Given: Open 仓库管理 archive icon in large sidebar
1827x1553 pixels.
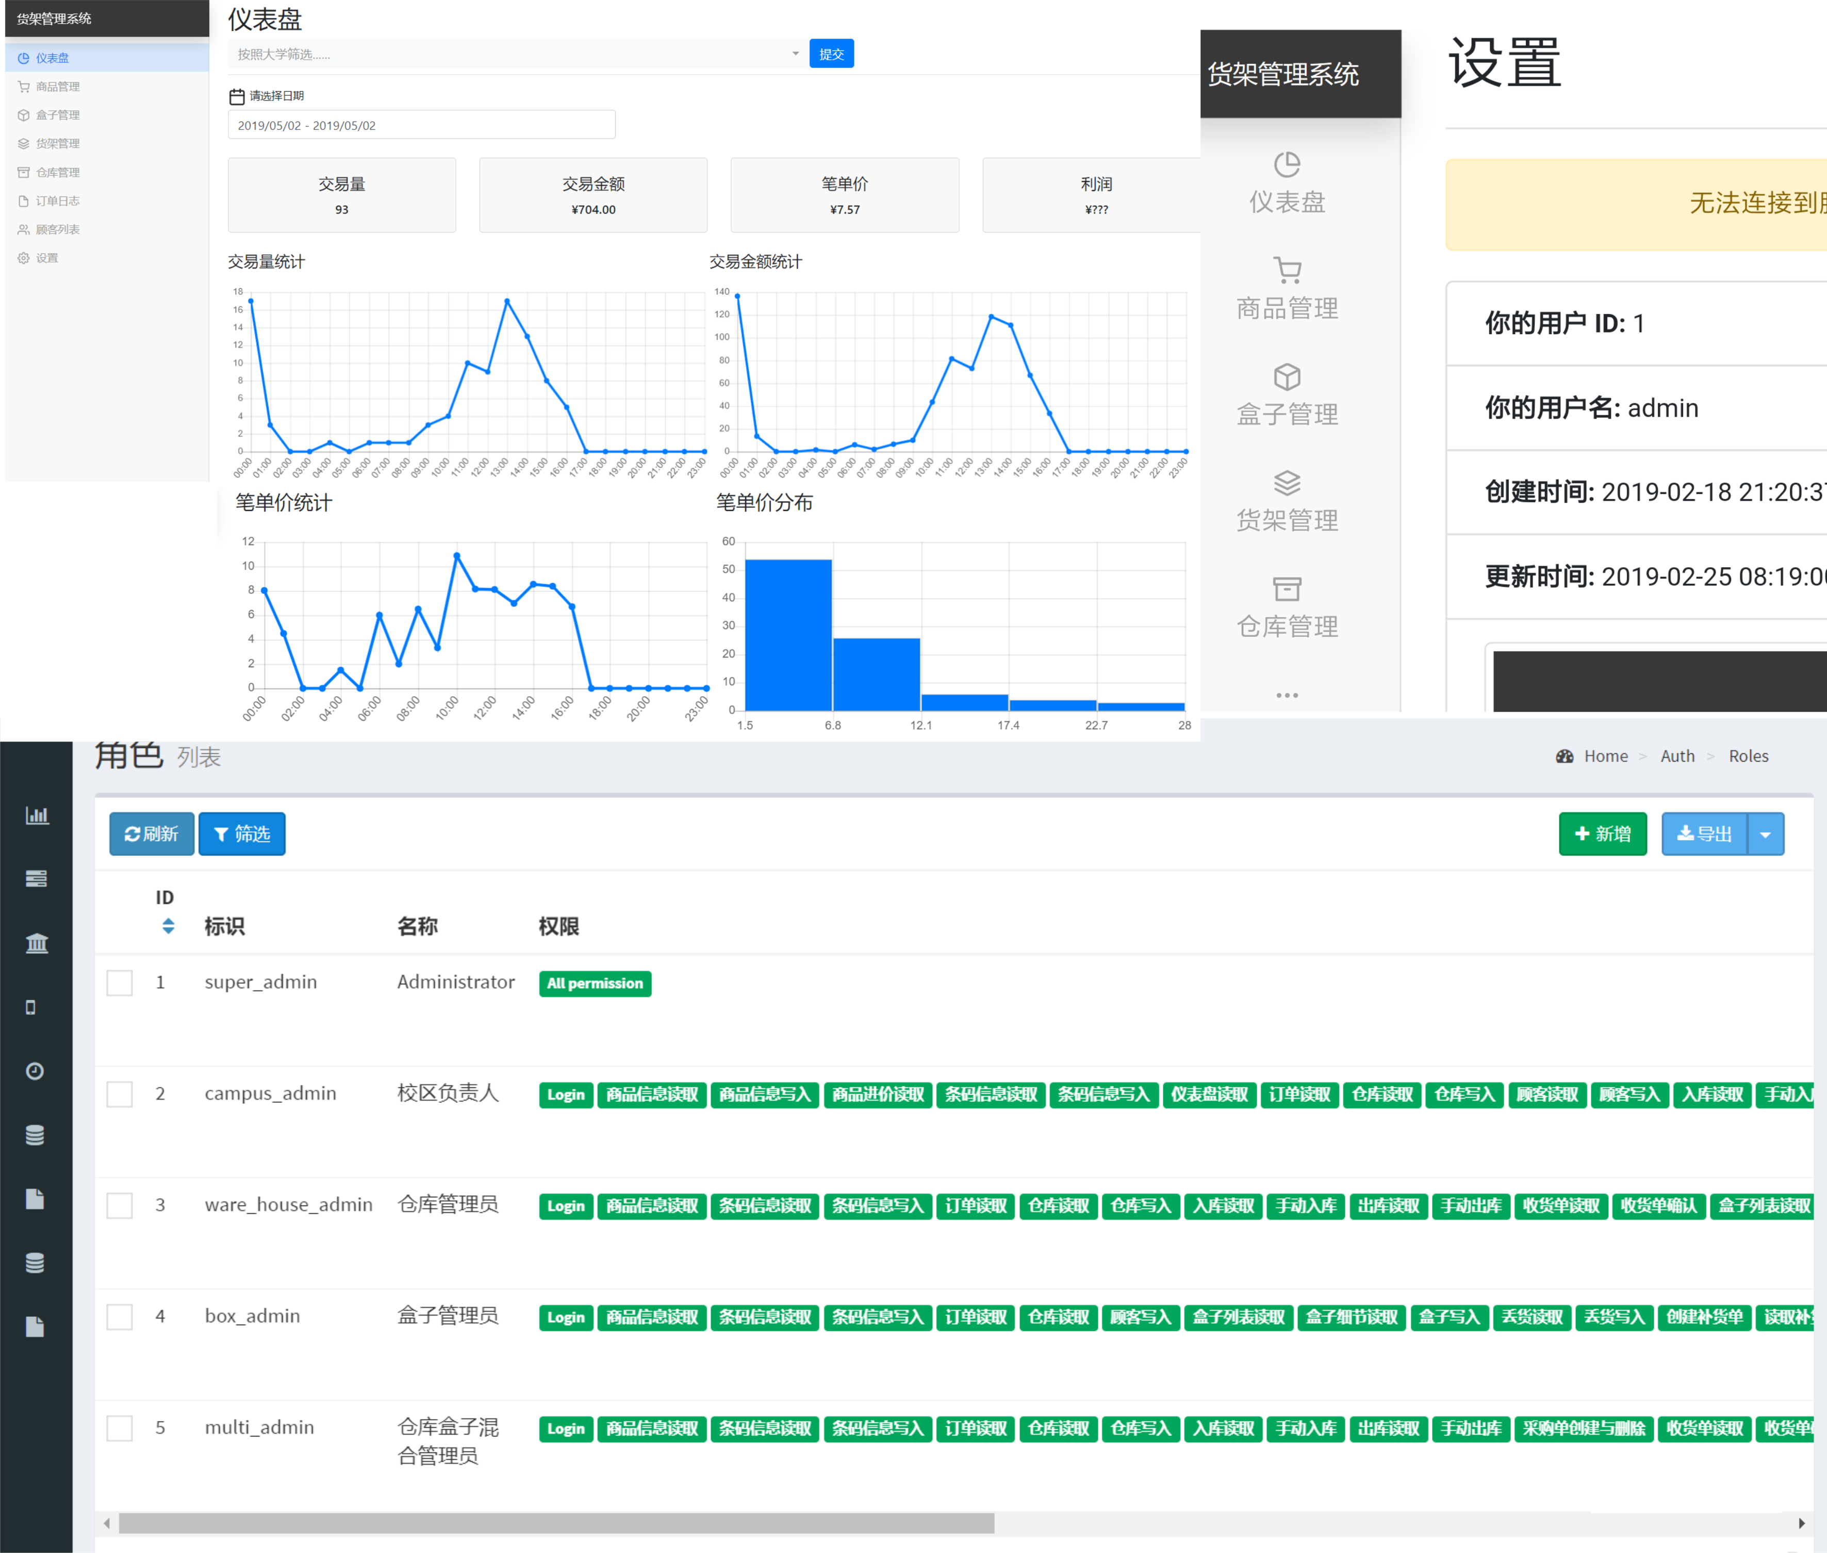Looking at the screenshot, I should 1287,589.
